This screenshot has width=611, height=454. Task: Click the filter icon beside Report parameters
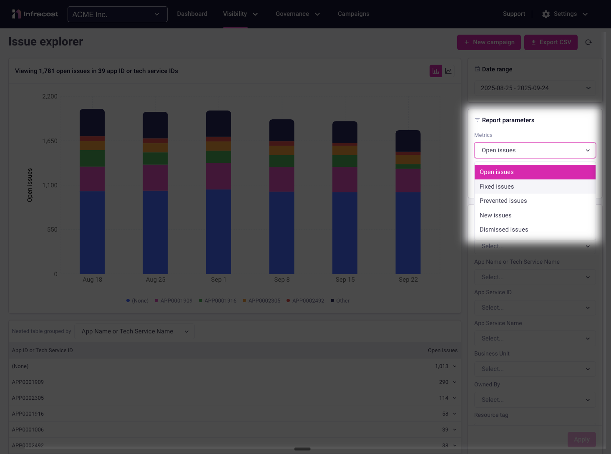click(477, 120)
